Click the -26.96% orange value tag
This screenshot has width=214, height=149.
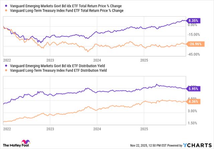[x=195, y=44]
